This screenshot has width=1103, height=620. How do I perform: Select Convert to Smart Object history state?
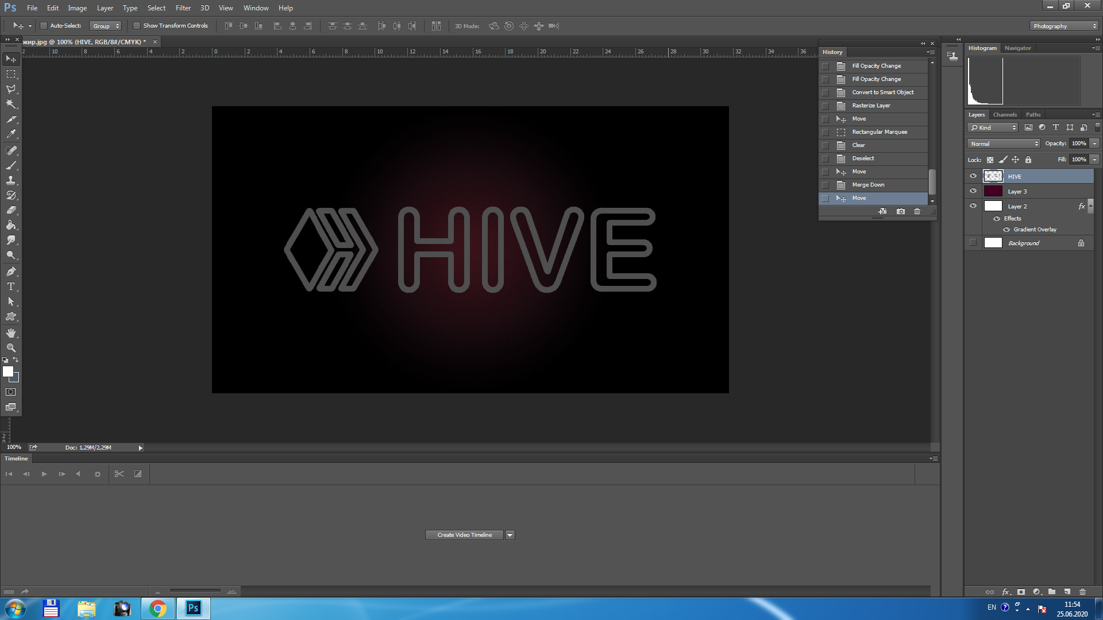tap(873, 92)
